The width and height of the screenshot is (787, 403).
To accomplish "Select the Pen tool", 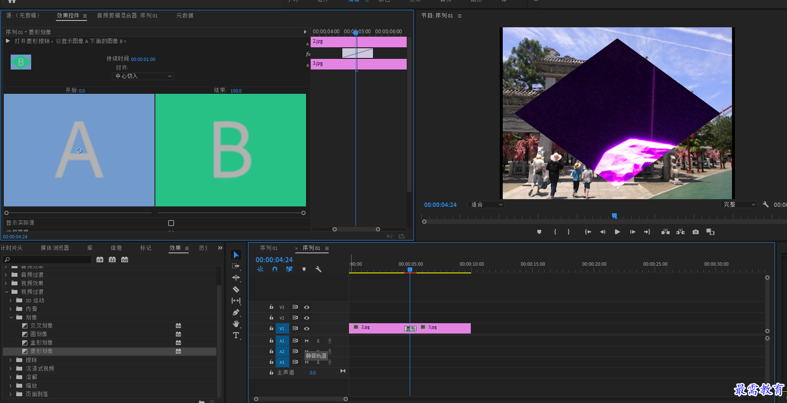I will (x=236, y=312).
